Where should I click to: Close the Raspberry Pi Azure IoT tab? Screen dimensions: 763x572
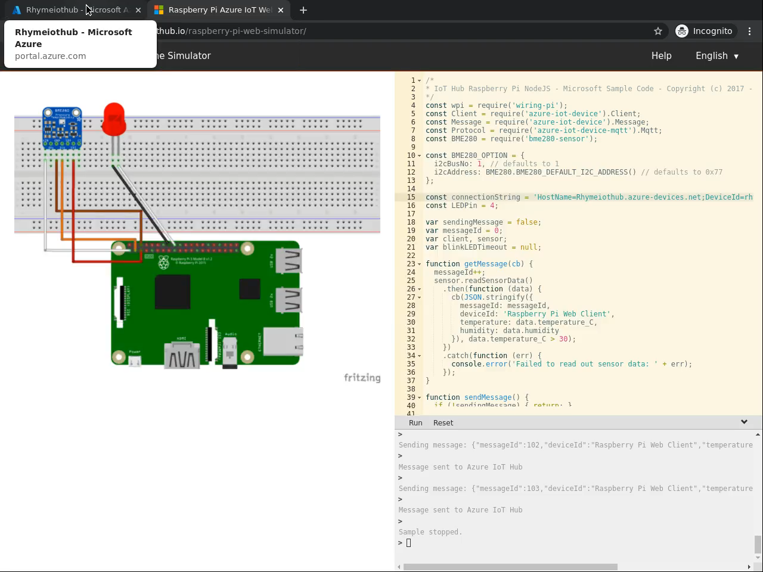281,10
